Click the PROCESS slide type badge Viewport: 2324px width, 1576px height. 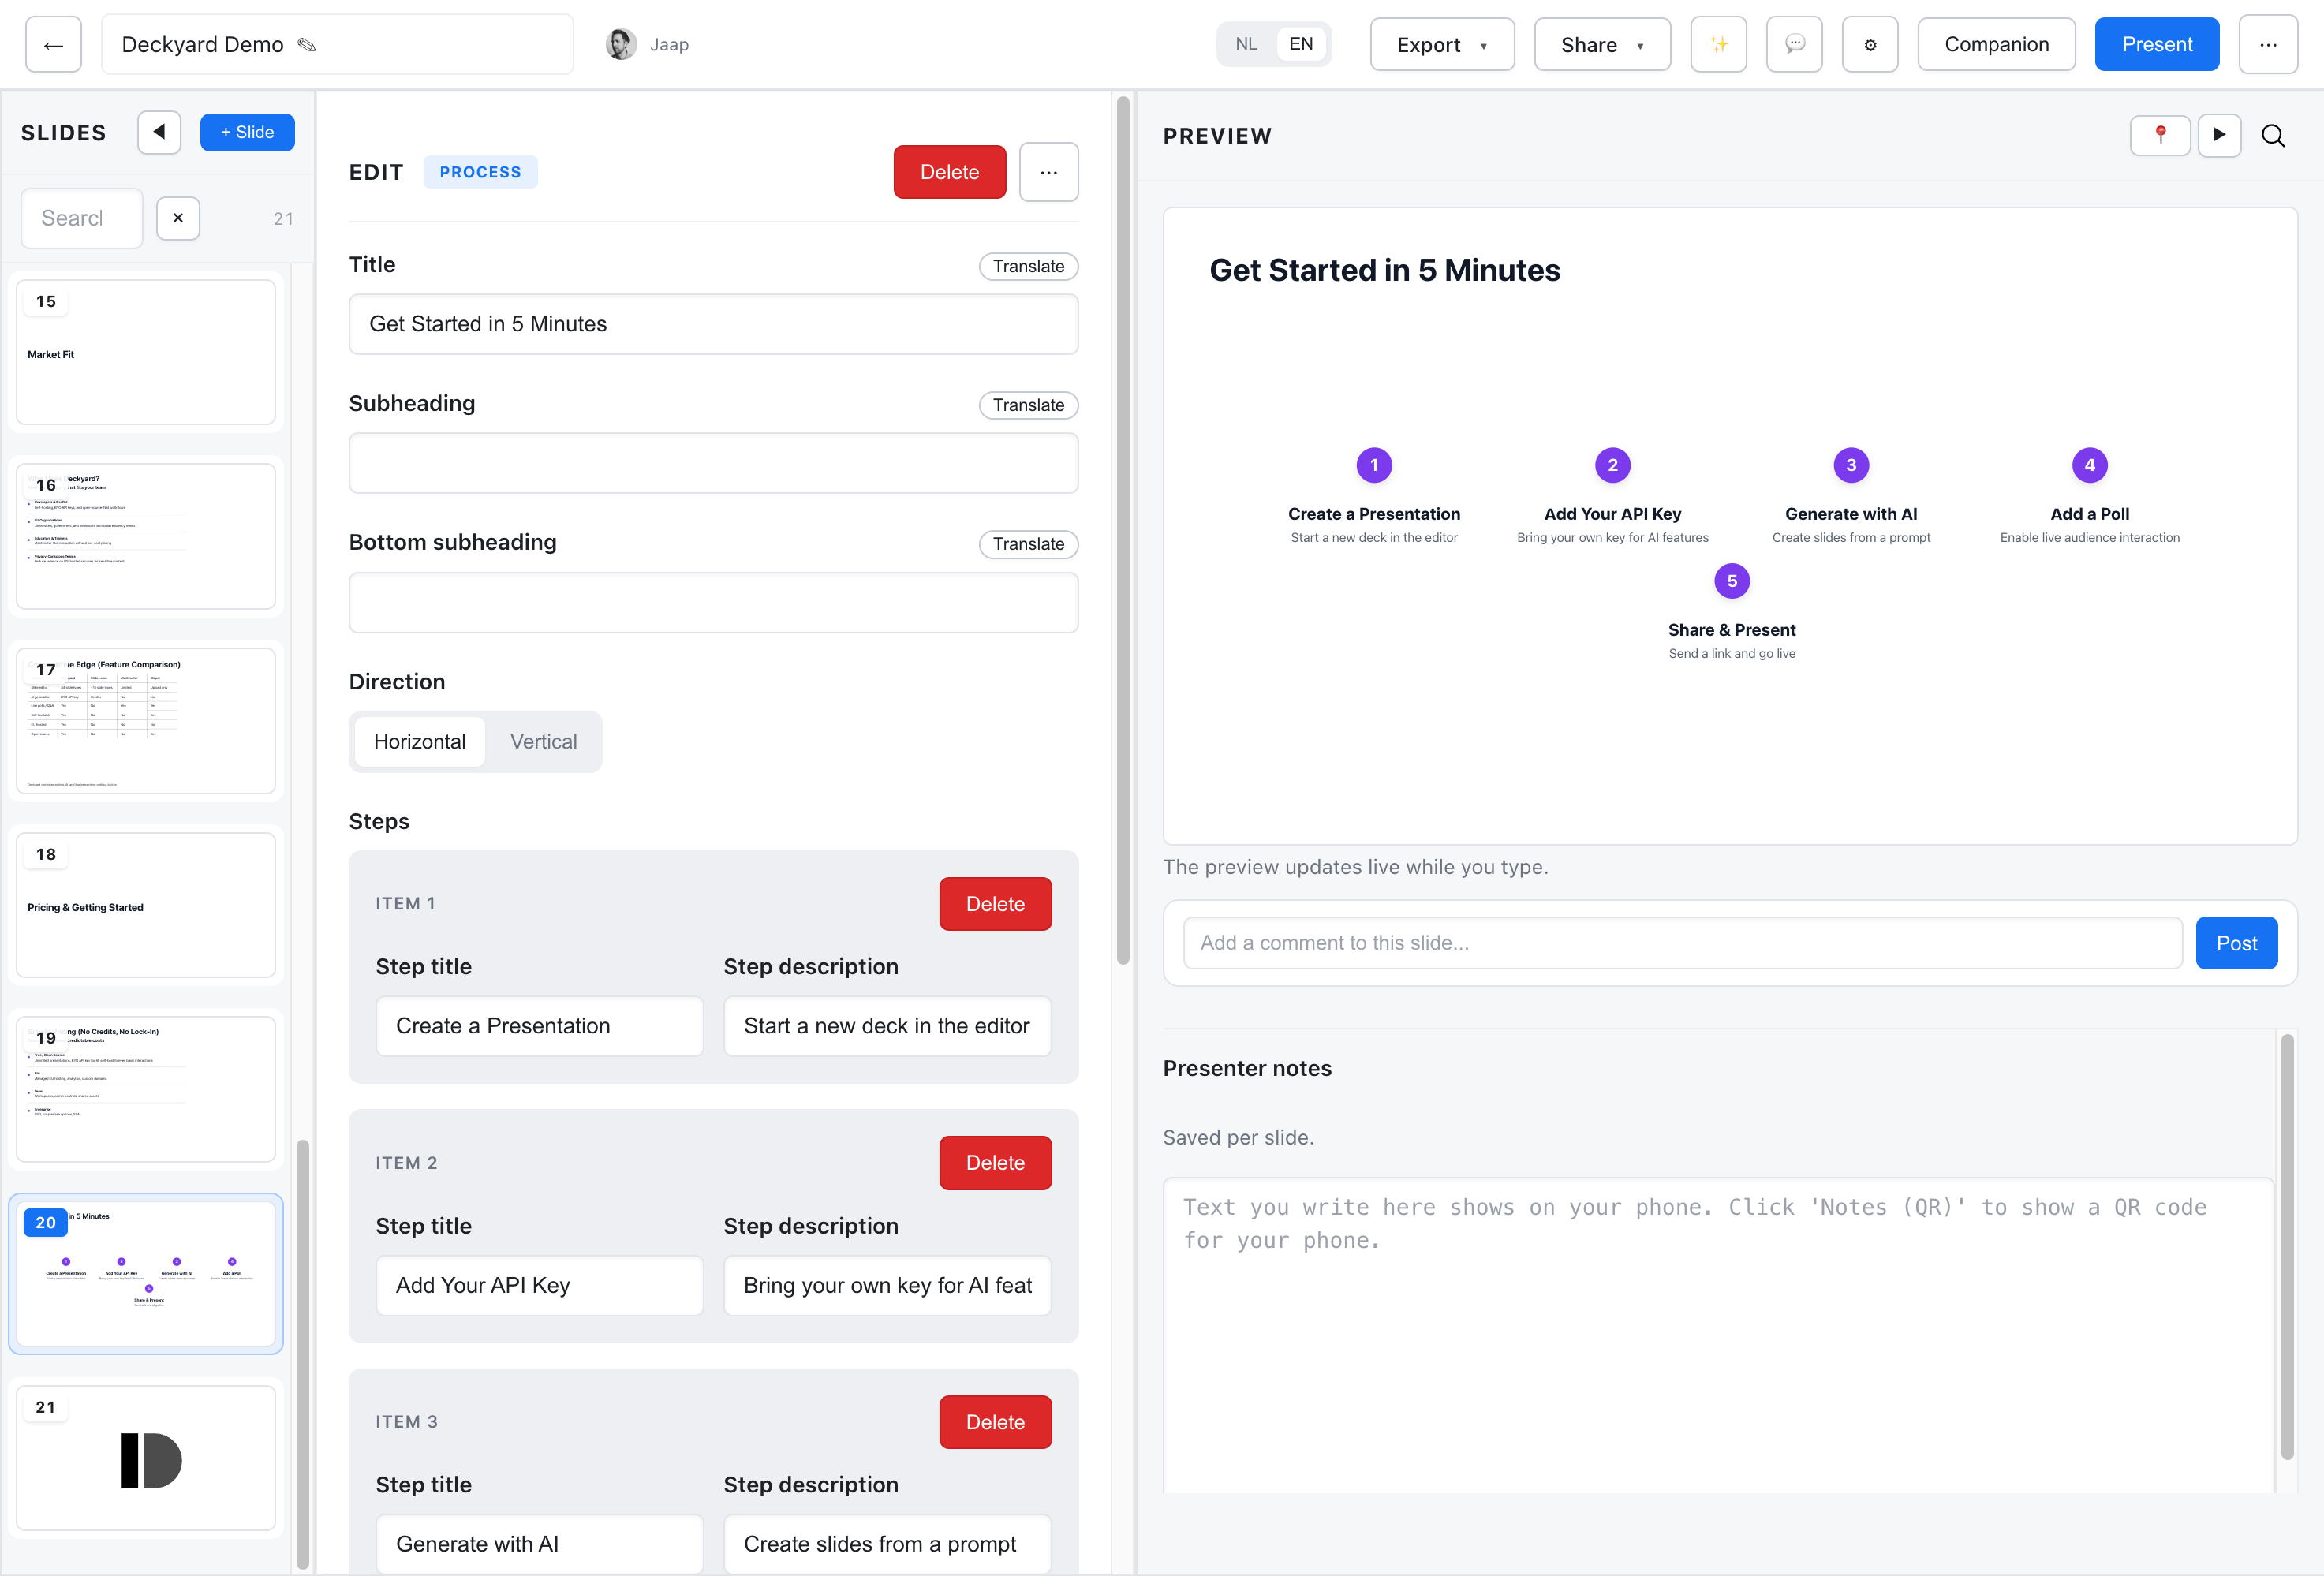[x=480, y=172]
